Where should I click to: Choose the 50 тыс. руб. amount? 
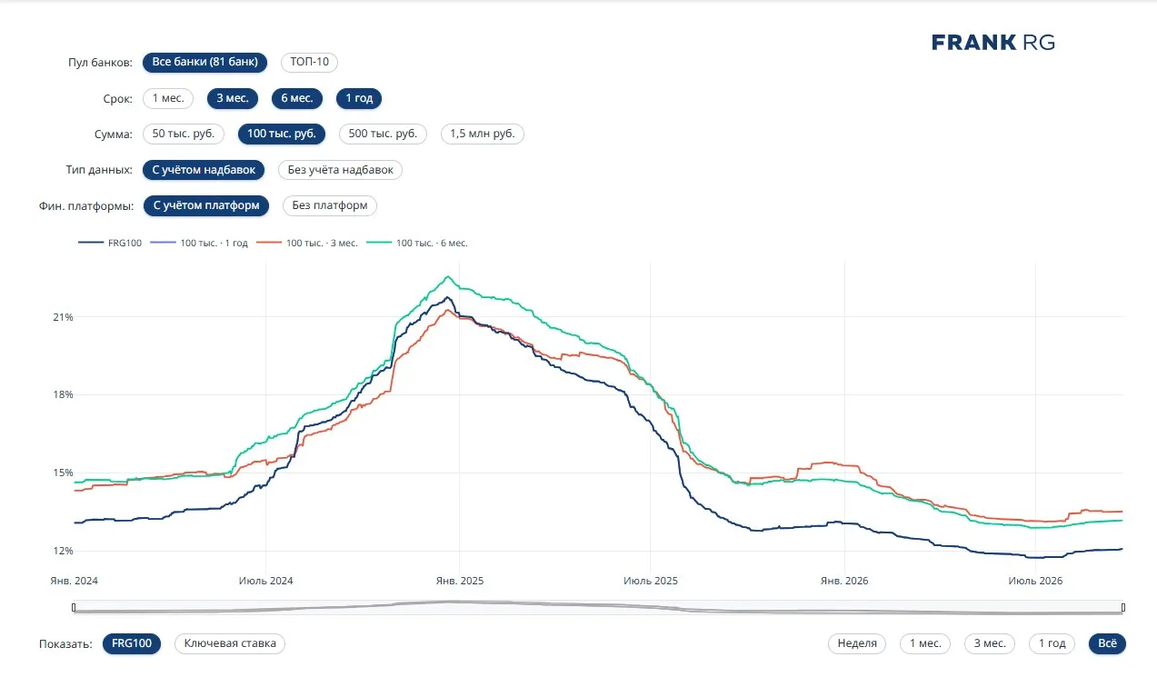[x=184, y=134]
